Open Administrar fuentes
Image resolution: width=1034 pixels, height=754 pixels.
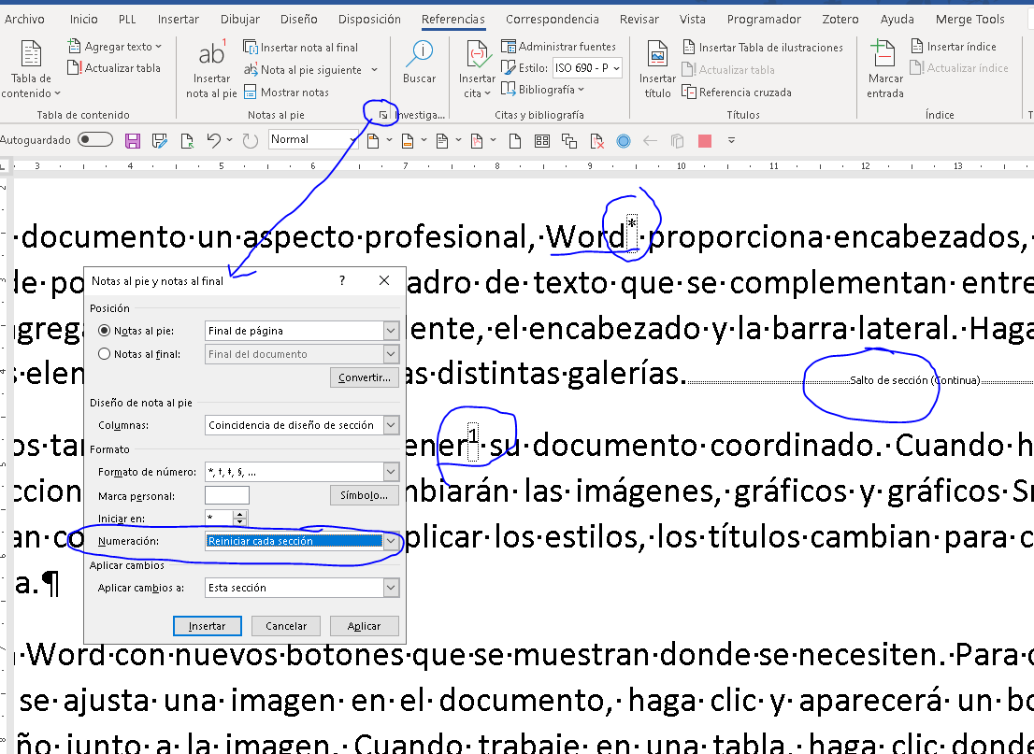(559, 45)
